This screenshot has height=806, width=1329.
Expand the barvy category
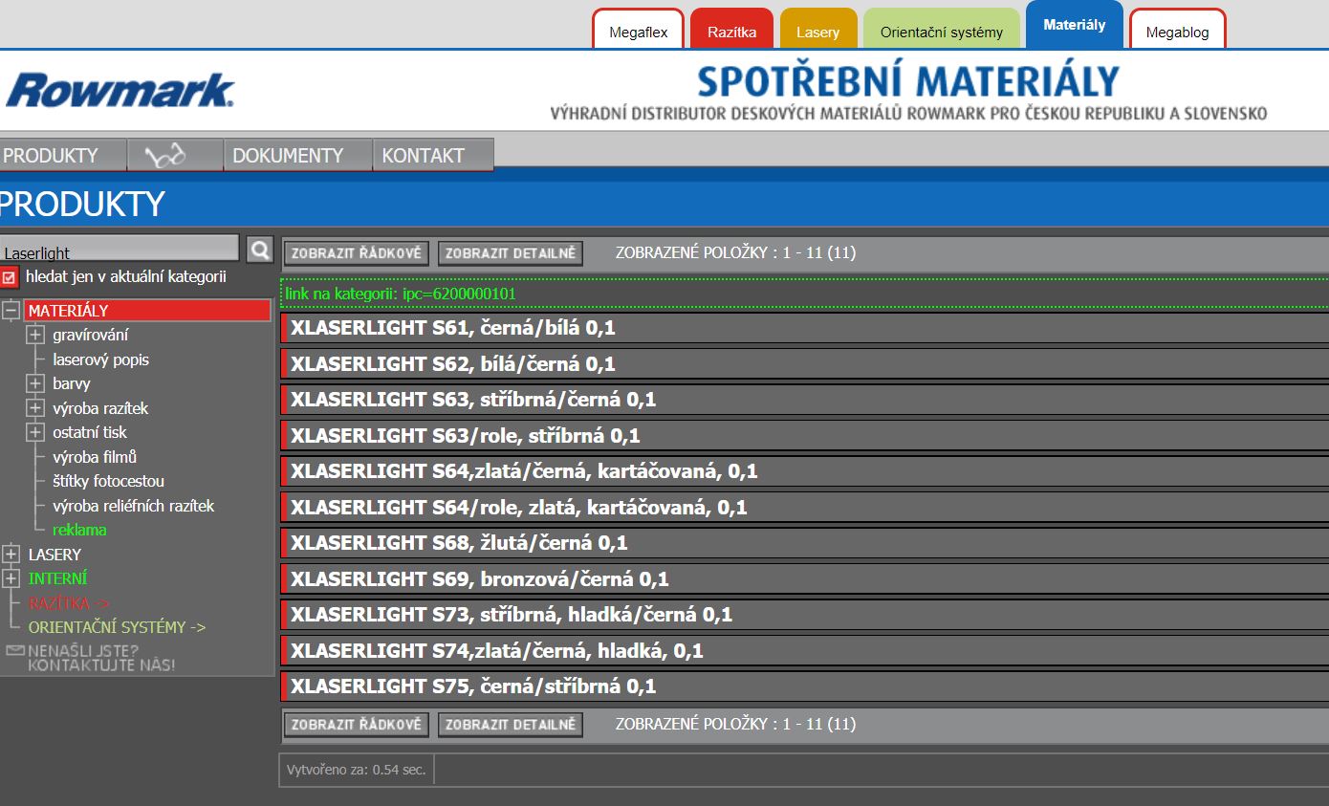click(x=35, y=383)
